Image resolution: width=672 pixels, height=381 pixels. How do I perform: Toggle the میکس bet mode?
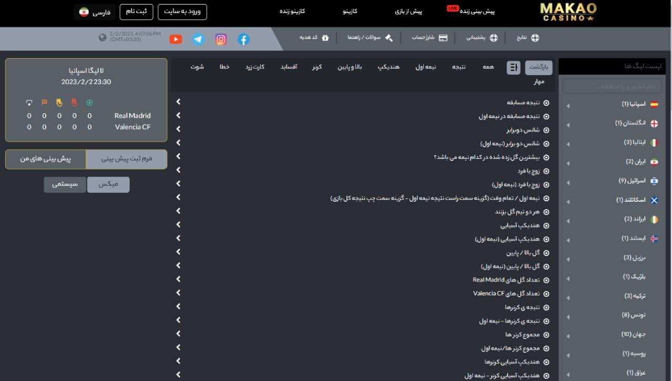point(108,184)
